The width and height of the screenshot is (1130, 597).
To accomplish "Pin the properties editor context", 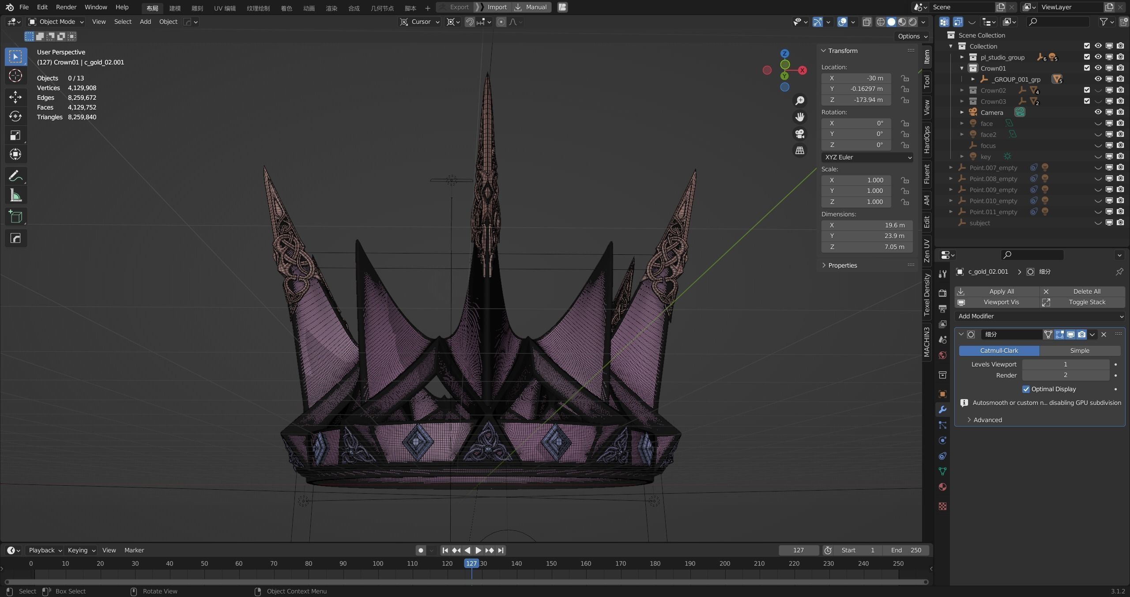I will click(1119, 272).
